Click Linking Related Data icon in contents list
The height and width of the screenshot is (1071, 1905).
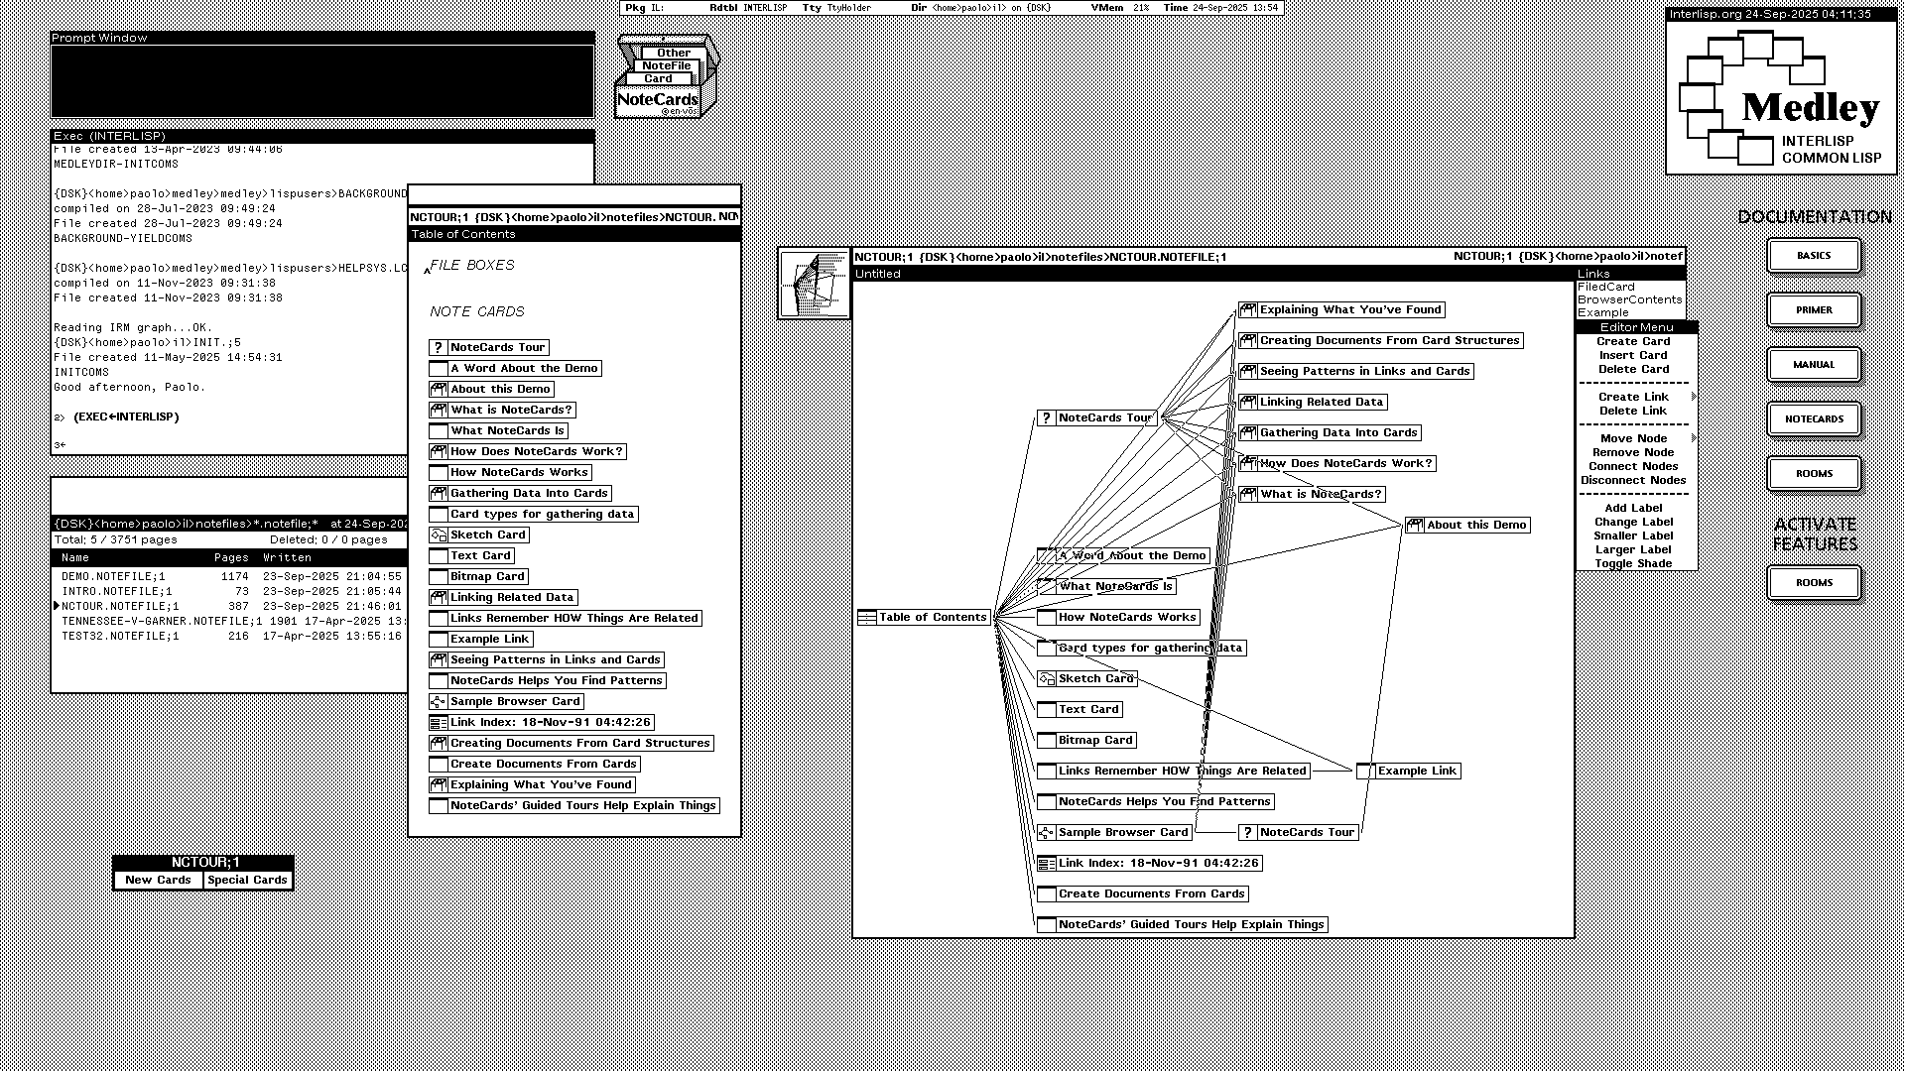[x=439, y=597]
